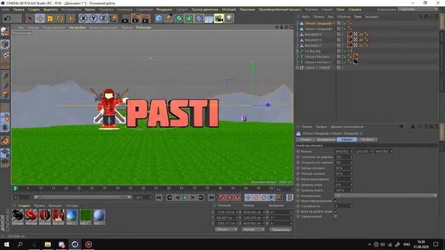
Task: Click the Грубые канавки stepper arrows
Action: 351,168
